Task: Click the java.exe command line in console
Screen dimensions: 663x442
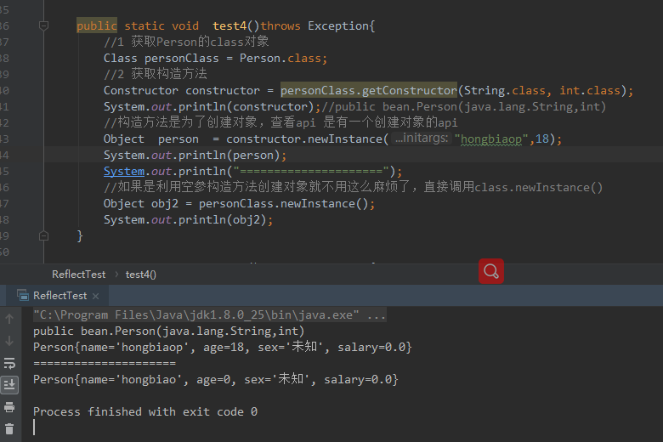Action: (x=209, y=315)
